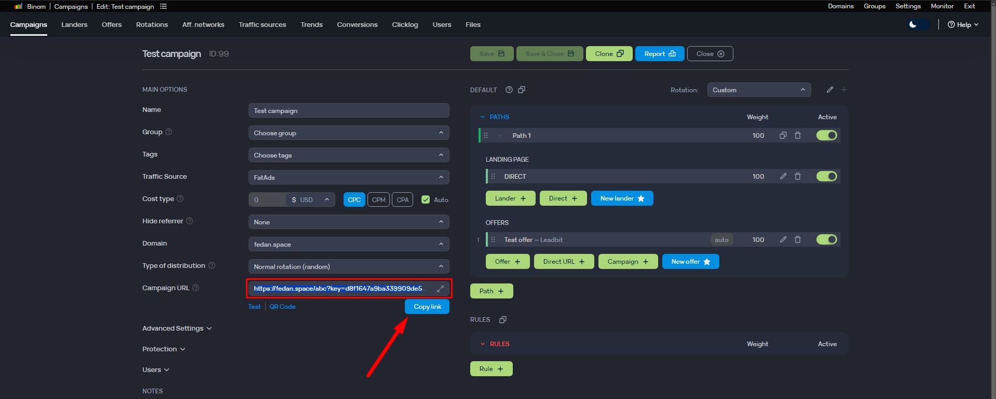Image resolution: width=996 pixels, height=399 pixels.
Task: Expand Advanced Settings section
Action: (177, 328)
